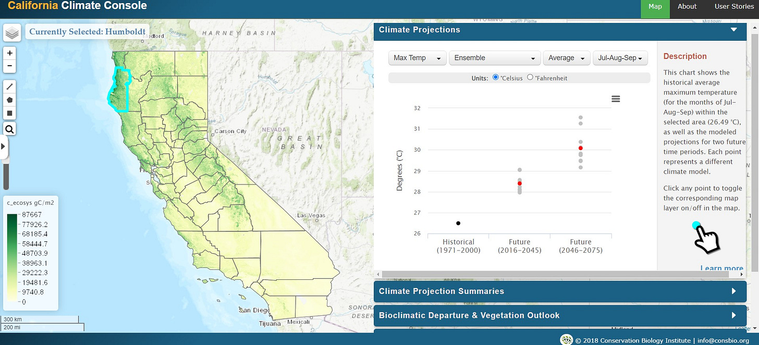The image size is (759, 345).
Task: Click the 'Las Vegas' map label
Action: 311,215
